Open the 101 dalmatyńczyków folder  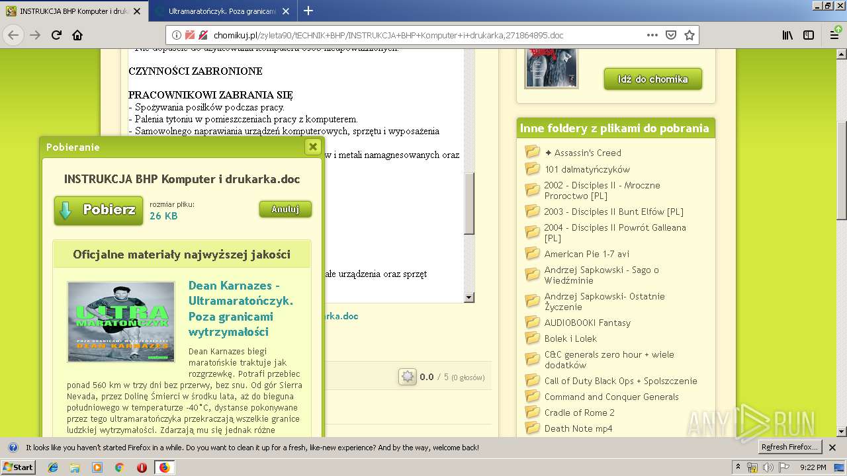pos(587,169)
